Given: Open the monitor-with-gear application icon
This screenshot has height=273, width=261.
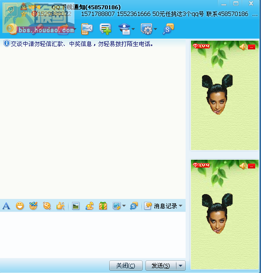Looking at the screenshot, I should (x=146, y=29).
